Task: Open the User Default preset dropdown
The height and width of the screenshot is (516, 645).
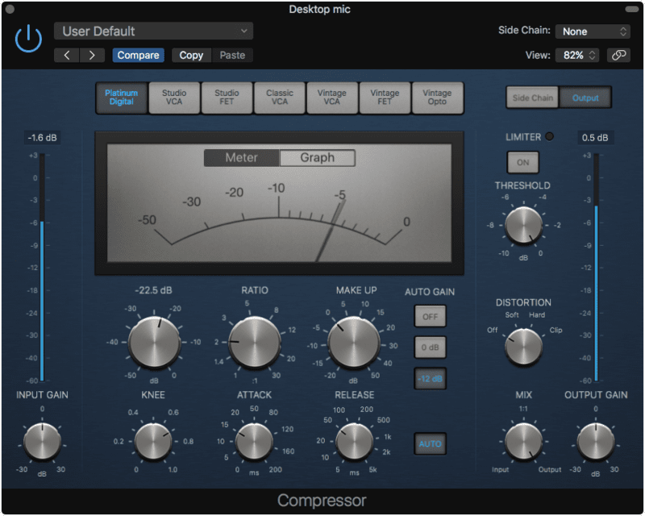Action: [153, 31]
